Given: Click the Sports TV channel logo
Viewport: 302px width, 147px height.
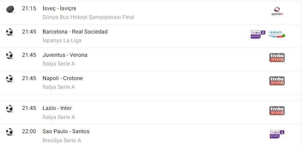Looking at the screenshot, I should tap(277, 11).
